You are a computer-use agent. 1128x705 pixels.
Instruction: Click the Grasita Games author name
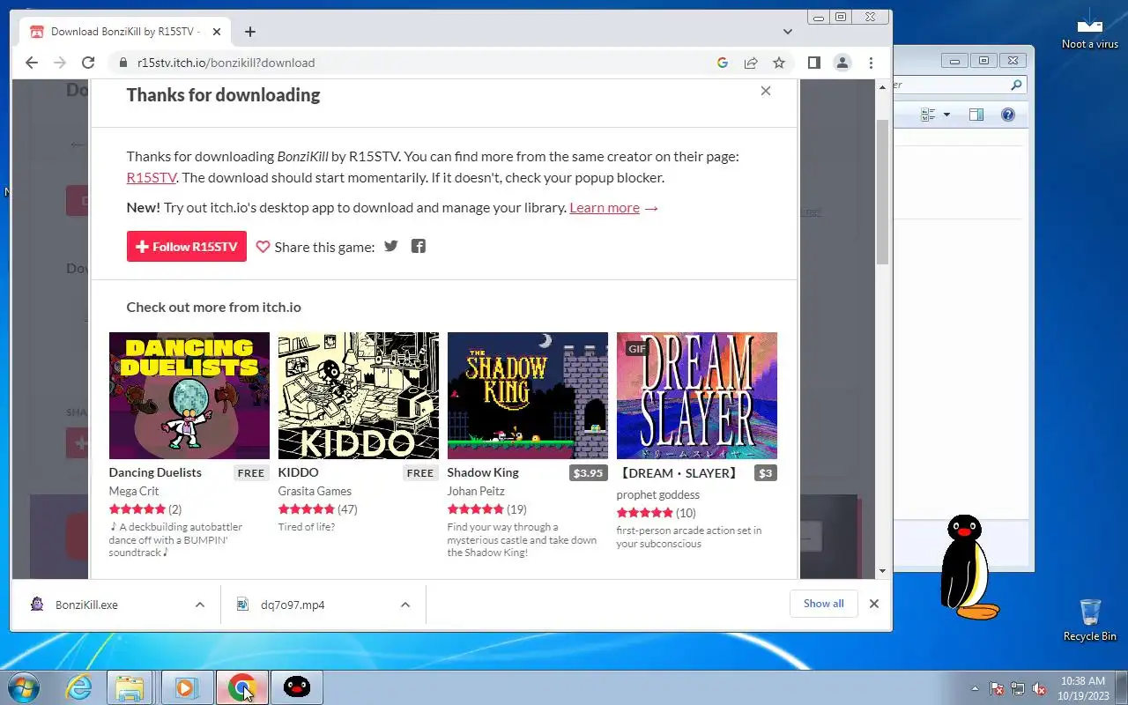click(x=315, y=491)
